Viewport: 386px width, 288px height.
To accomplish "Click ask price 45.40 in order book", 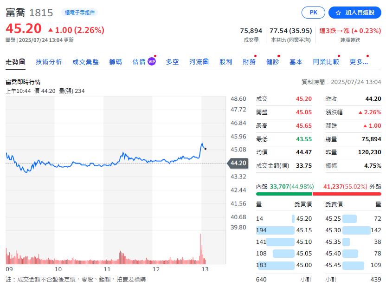I will pyautogui.click(x=333, y=254).
